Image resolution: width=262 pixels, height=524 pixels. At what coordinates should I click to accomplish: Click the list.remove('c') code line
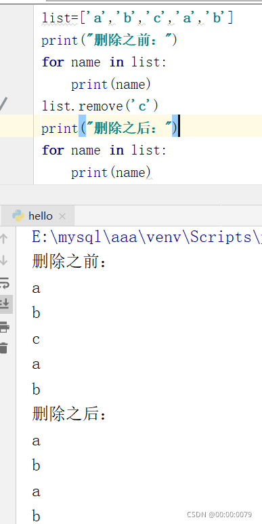(x=100, y=106)
